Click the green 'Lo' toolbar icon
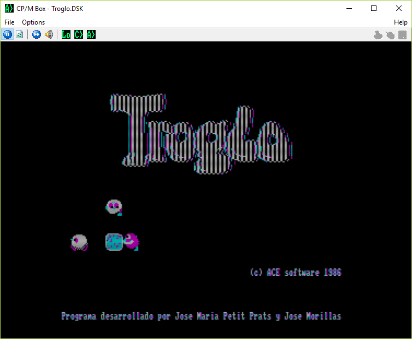 coord(66,34)
